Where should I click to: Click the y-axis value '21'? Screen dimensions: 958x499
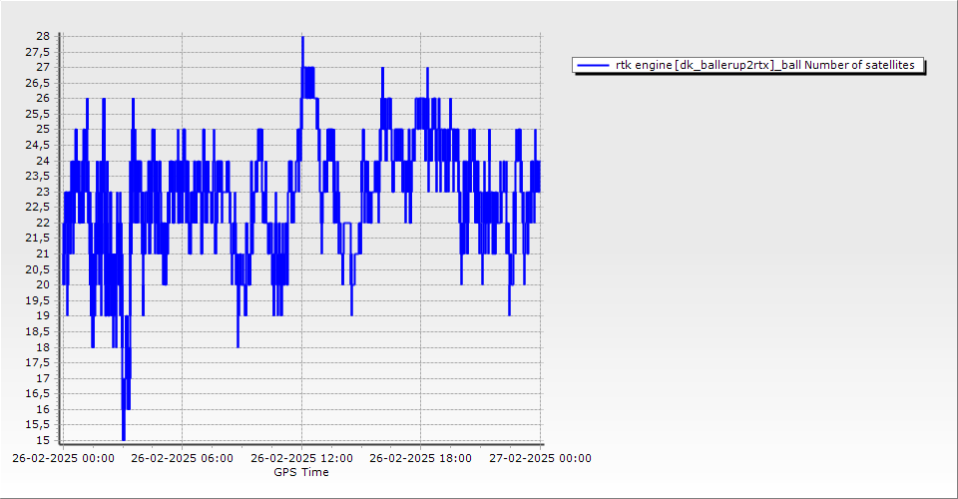click(x=43, y=253)
